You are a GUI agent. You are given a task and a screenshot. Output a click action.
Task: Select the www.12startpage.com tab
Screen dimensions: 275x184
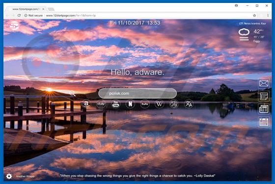point(27,9)
